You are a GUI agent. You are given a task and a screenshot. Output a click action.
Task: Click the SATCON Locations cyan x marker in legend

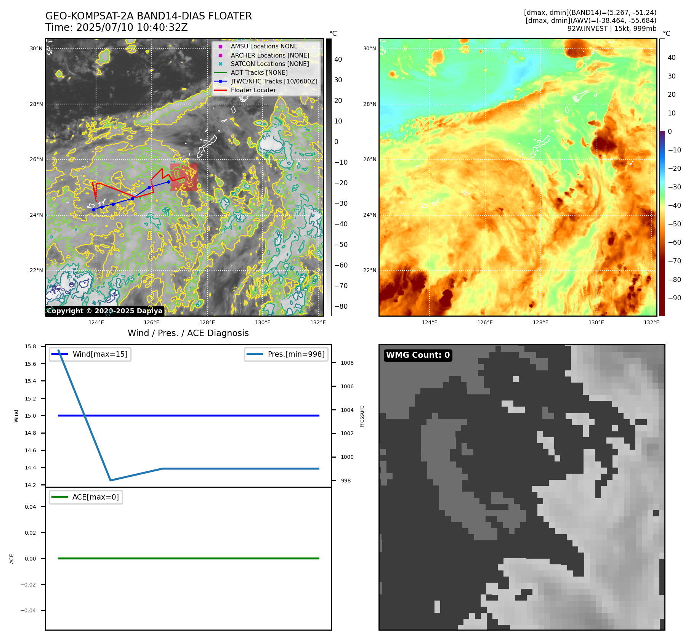click(x=220, y=64)
